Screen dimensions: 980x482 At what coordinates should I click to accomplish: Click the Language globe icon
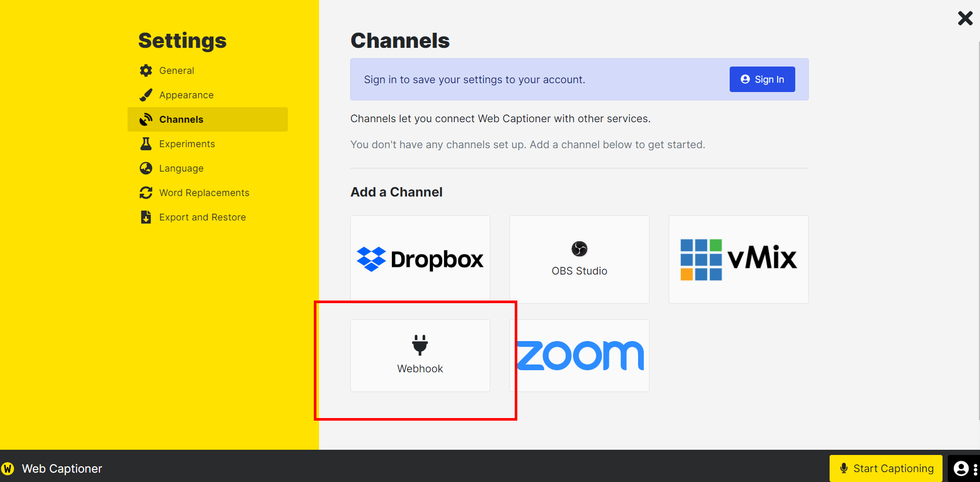(x=146, y=168)
